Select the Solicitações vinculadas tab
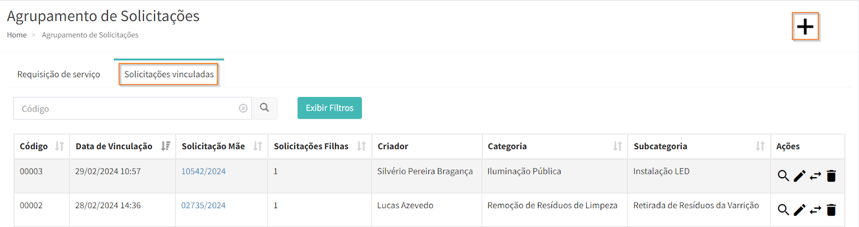This screenshot has height=227, width=859. point(169,74)
